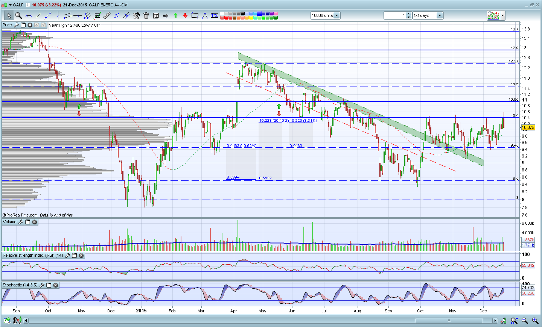Screen dimensions: 542x327
Task: Click the trash bin delete-objects icon
Action: [146, 15]
